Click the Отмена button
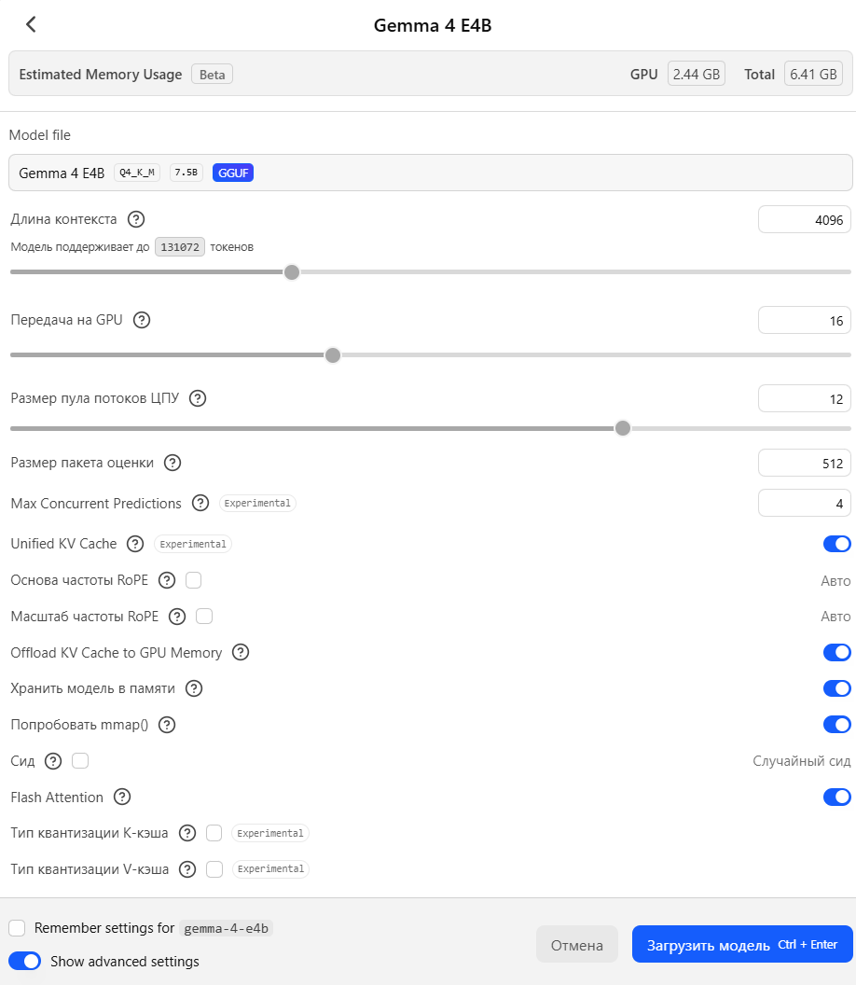Viewport: 856px width, 985px height. (x=576, y=945)
